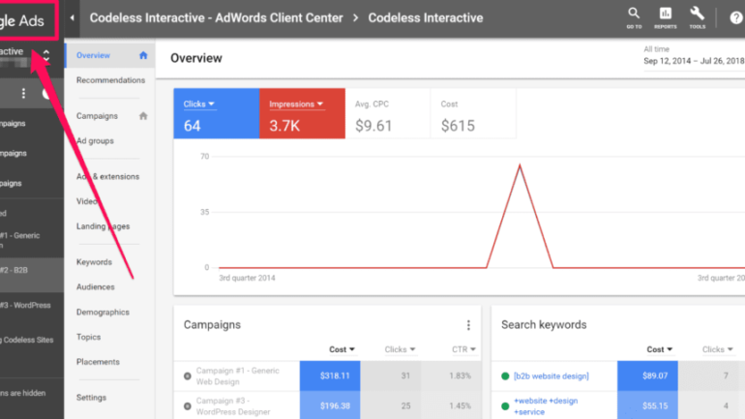Open the Settings page
Viewport: 745px width, 419px height.
point(91,398)
